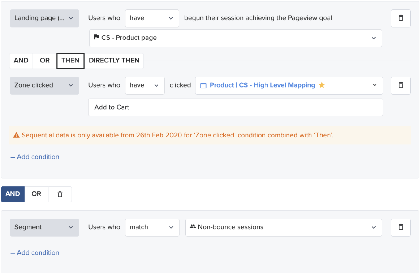Select the DIRECTLY THEN operator
Viewport: 420px width, 273px height.
click(114, 61)
